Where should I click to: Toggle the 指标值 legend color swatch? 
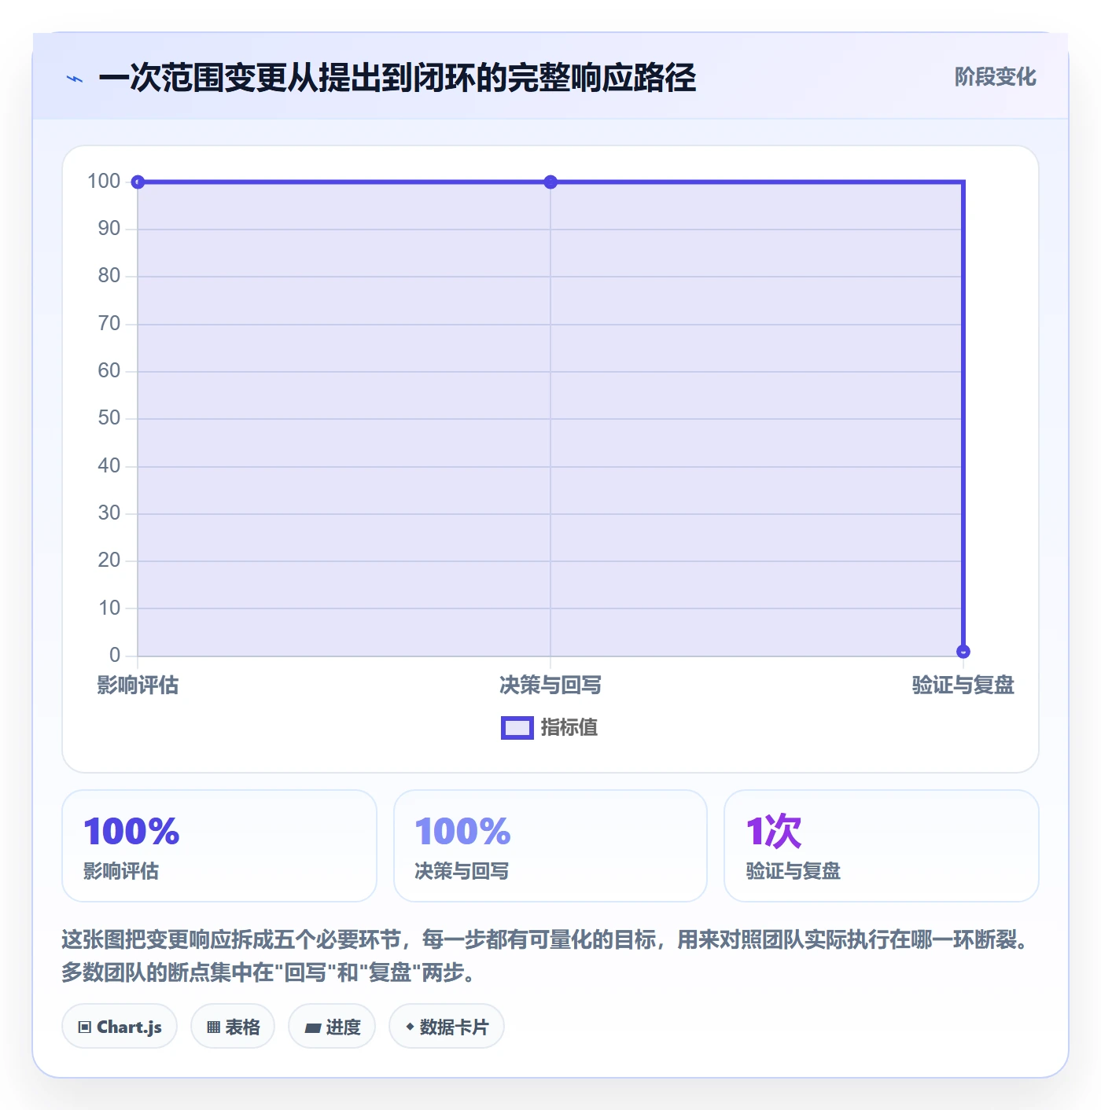pyautogui.click(x=517, y=728)
